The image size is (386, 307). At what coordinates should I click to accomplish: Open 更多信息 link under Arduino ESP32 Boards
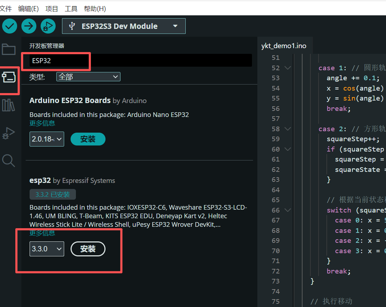(x=42, y=123)
